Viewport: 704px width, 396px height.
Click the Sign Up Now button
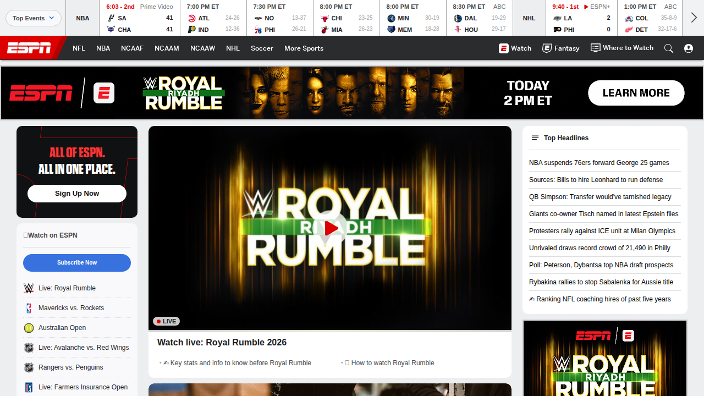(x=76, y=193)
